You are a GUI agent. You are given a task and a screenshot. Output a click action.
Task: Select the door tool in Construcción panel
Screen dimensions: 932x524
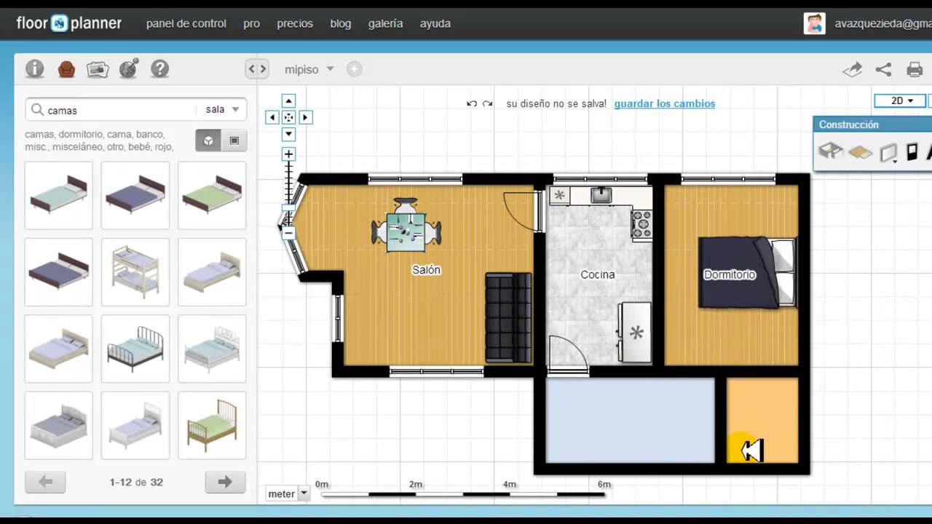[x=912, y=153]
